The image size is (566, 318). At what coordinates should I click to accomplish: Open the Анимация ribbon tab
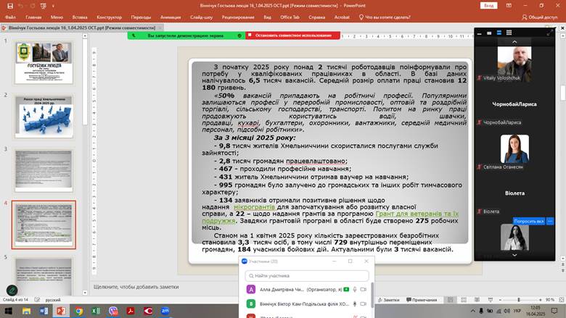coord(171,17)
